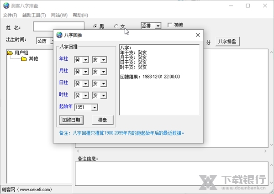The image size is (274, 194).
Task: Open the 年柱 earthly branch dropdown
Action: [104, 60]
